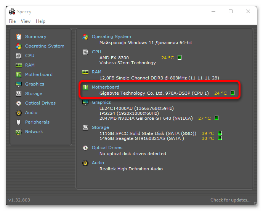Click Check for updates link
This screenshot has height=211, width=263.
coord(230,200)
